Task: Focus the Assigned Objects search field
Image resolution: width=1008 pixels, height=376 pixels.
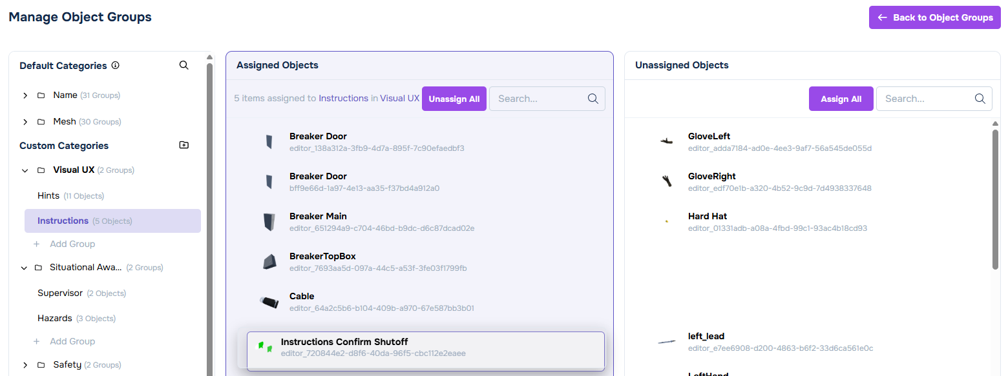Action: [x=547, y=99]
